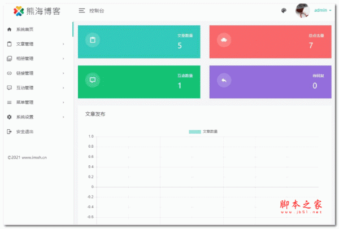The height and width of the screenshot is (229, 339).
Task: Toggle the 文章数量 chart legend swatch
Action: [195, 131]
